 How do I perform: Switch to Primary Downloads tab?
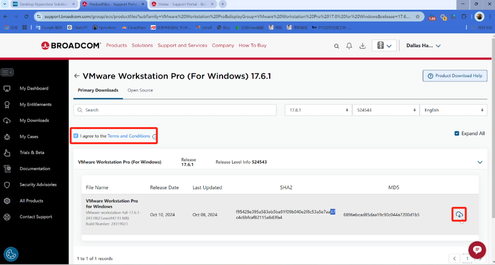point(98,90)
